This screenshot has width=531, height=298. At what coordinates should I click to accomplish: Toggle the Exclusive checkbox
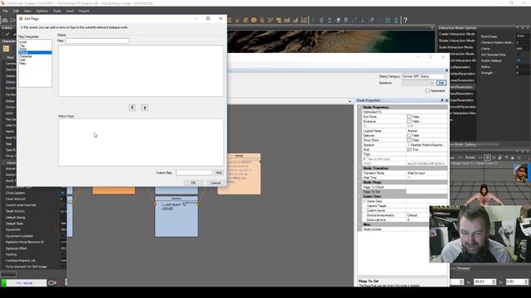click(409, 122)
